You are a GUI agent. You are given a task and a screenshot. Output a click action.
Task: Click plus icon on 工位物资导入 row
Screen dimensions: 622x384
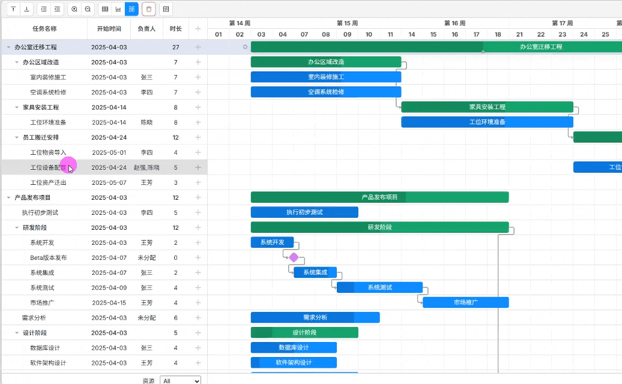click(198, 152)
